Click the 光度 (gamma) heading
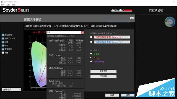 point(57,91)
